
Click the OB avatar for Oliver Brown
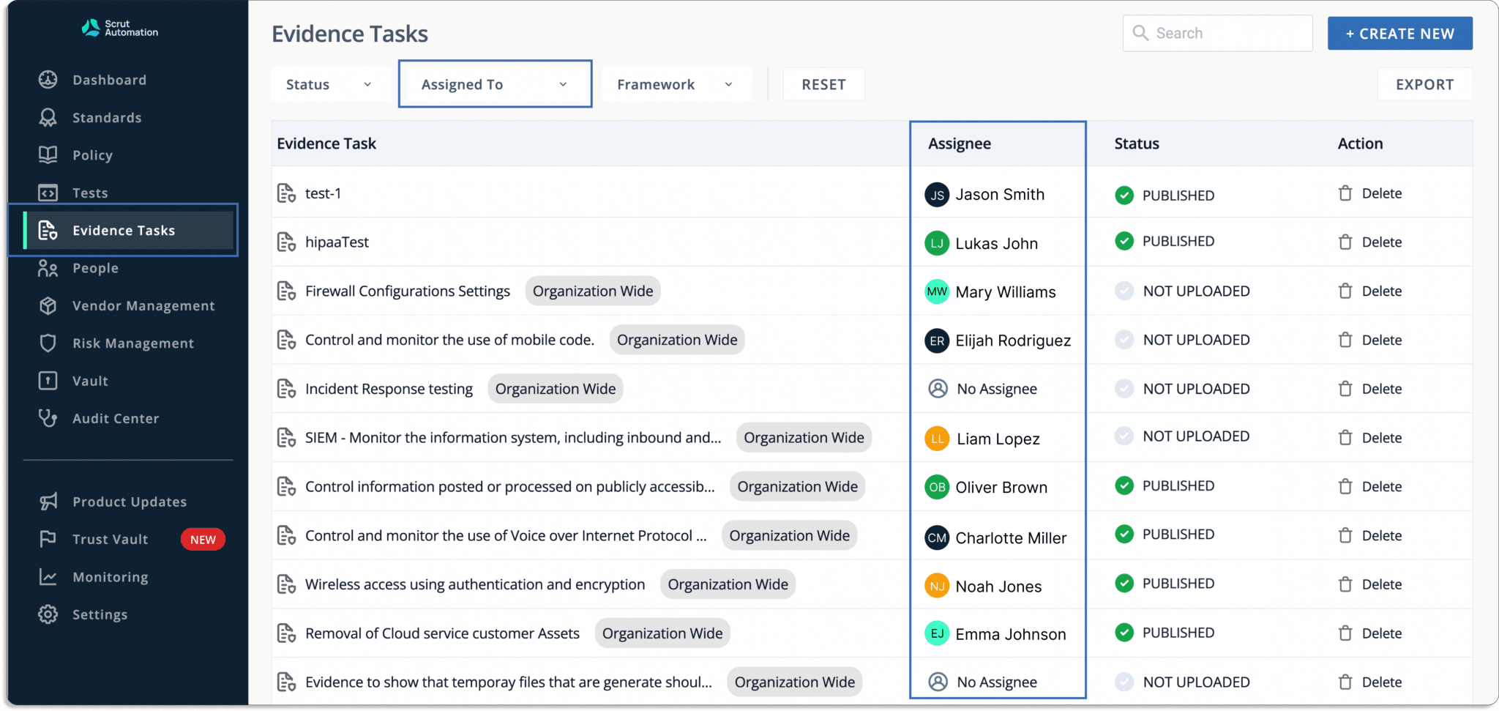click(937, 487)
